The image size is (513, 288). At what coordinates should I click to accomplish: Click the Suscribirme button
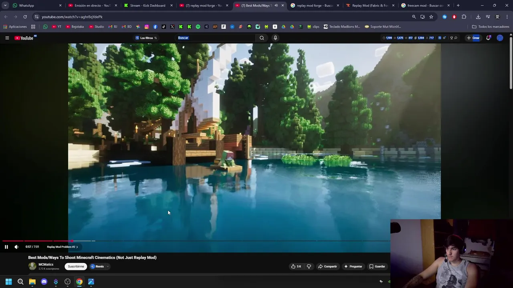[x=76, y=266]
